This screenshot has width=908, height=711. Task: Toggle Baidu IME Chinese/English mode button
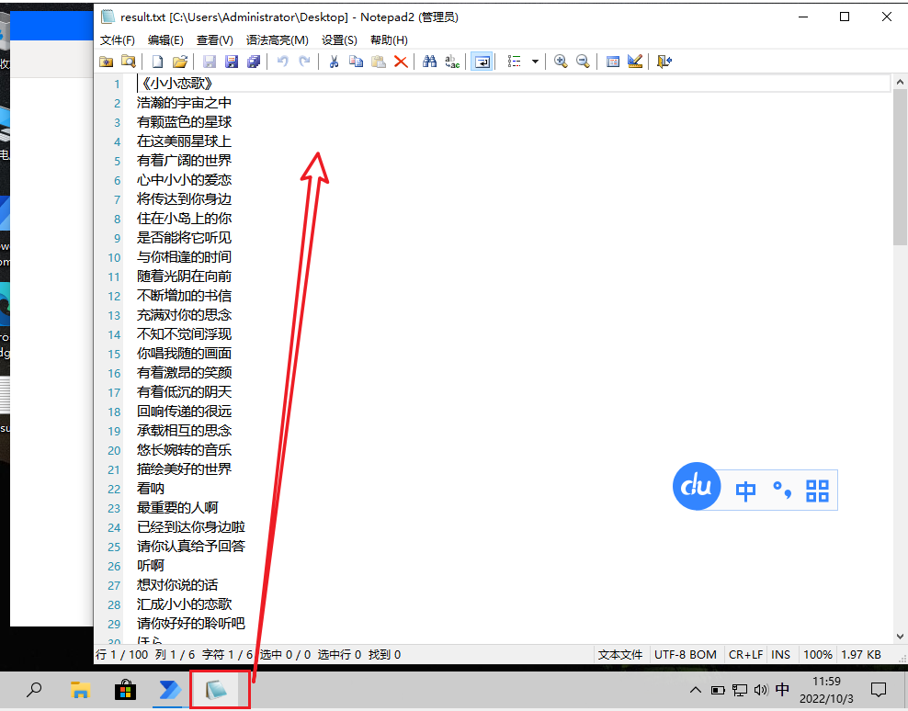tap(746, 491)
